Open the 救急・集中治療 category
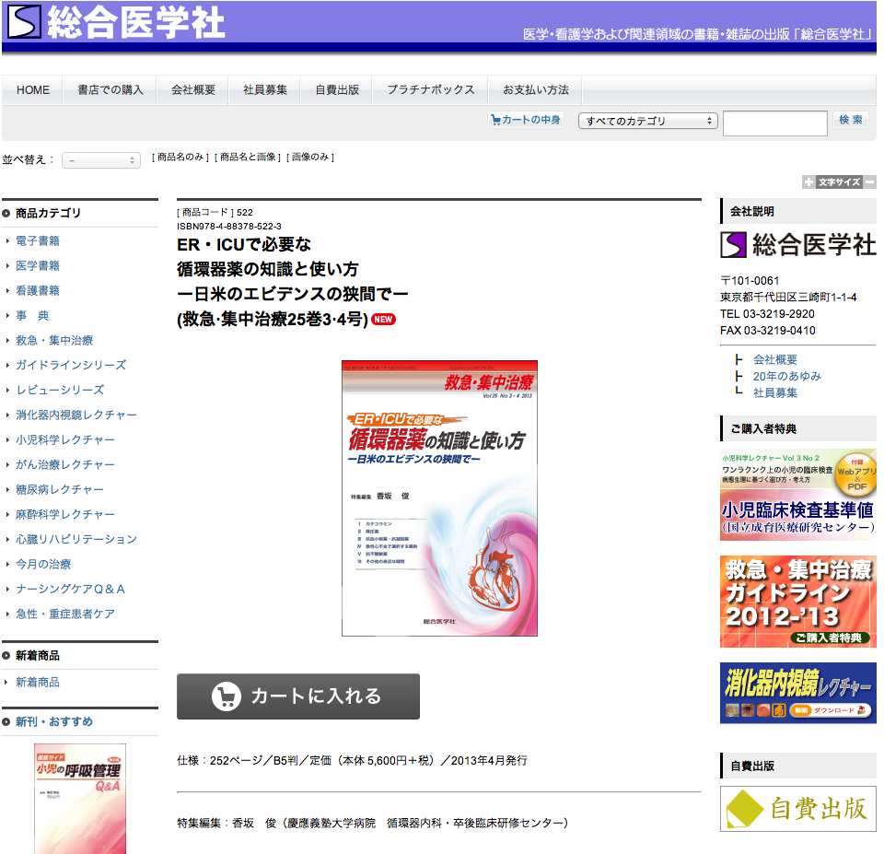Screen dimensions: 884x854 (54, 340)
